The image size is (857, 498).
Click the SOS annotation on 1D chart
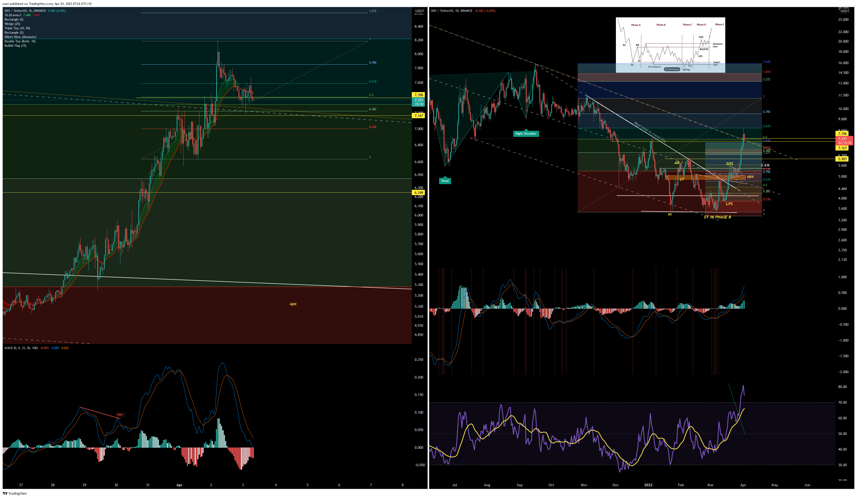tap(729, 163)
